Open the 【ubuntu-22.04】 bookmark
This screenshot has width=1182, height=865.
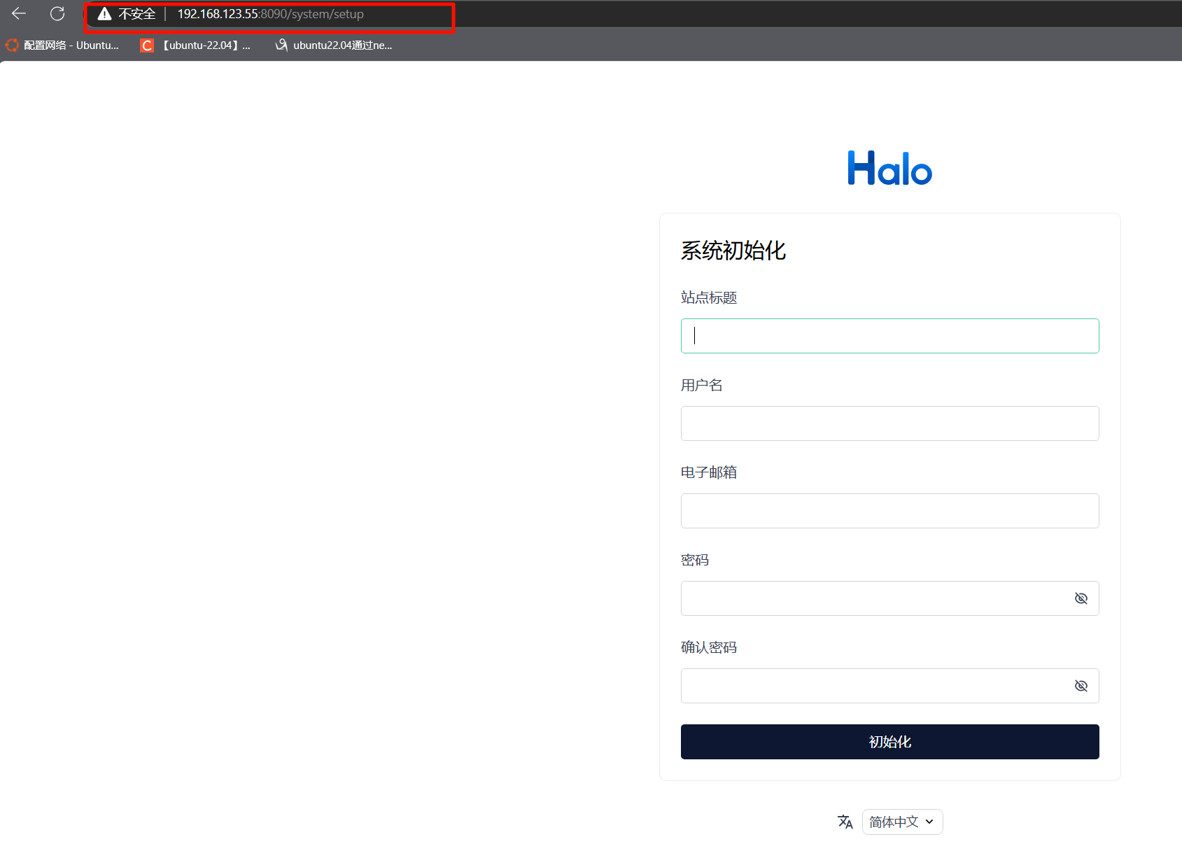[206, 45]
